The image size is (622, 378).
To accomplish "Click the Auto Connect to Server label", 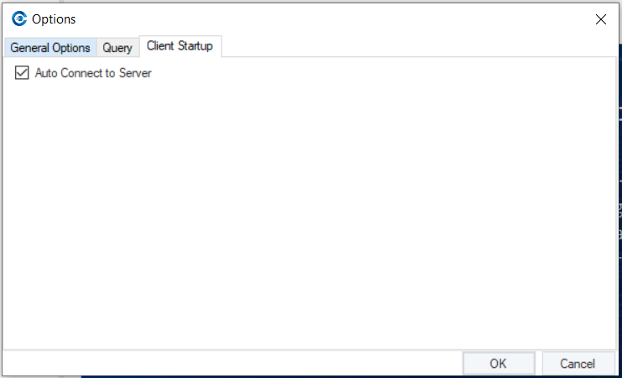I will click(x=93, y=74).
